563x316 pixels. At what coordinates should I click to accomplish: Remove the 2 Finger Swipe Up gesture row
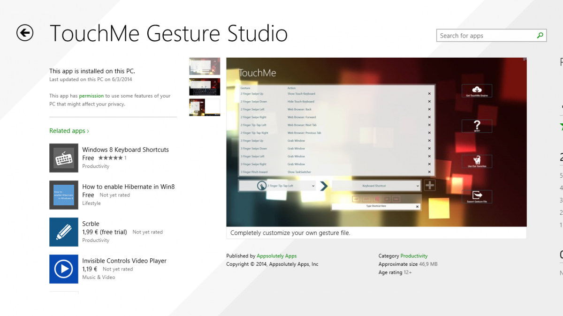click(x=429, y=94)
